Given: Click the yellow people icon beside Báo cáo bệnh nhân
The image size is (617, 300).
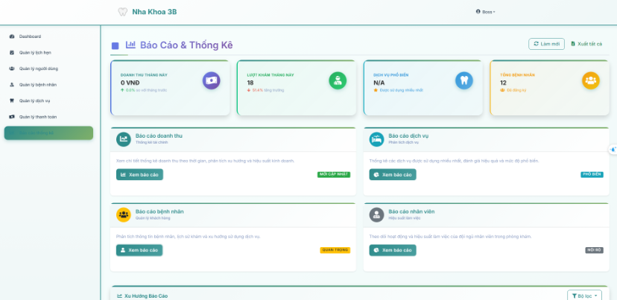Looking at the screenshot, I should (124, 214).
